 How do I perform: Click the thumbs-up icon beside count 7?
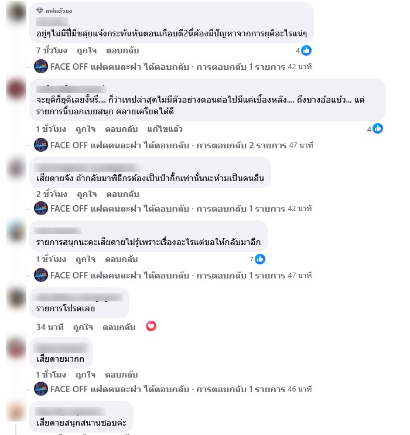click(x=260, y=259)
